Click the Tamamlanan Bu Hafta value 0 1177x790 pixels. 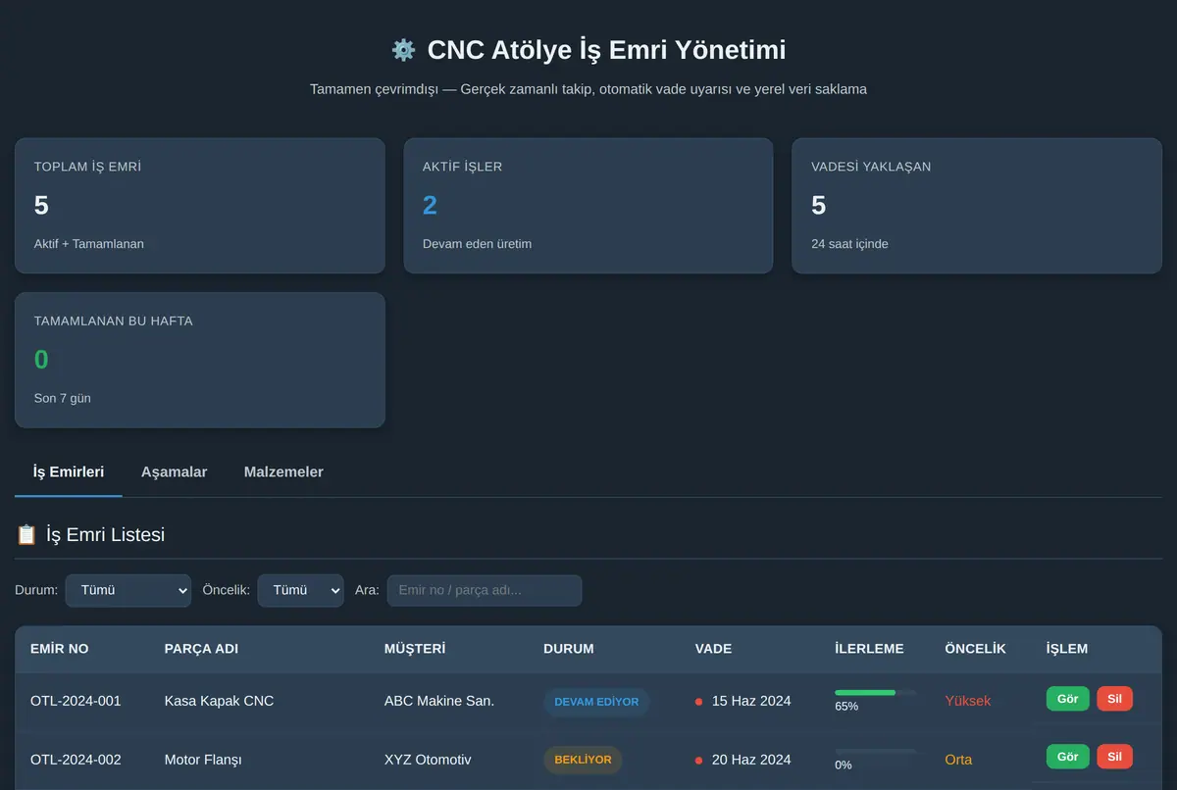pos(41,360)
